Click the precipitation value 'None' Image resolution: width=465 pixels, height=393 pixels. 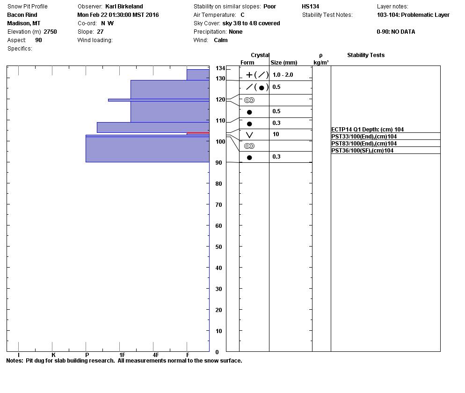tap(236, 32)
